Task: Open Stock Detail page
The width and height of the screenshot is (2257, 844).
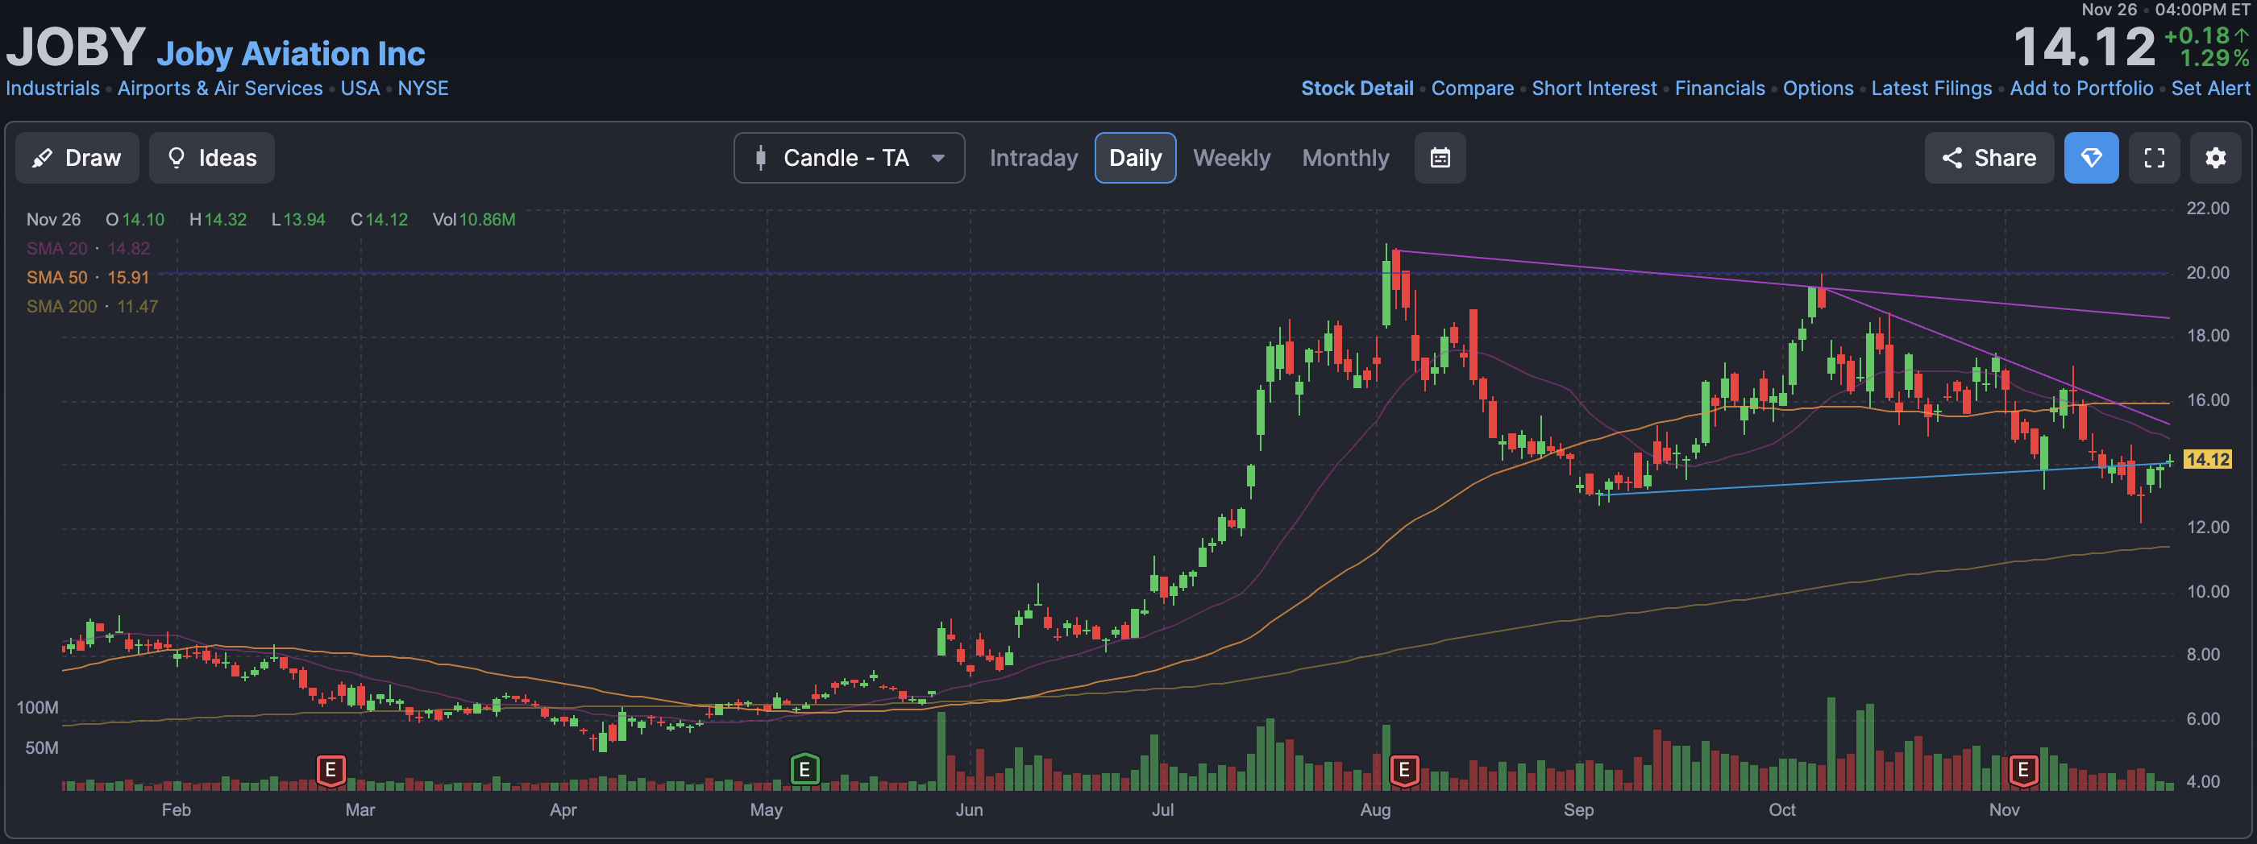Action: tap(1357, 89)
